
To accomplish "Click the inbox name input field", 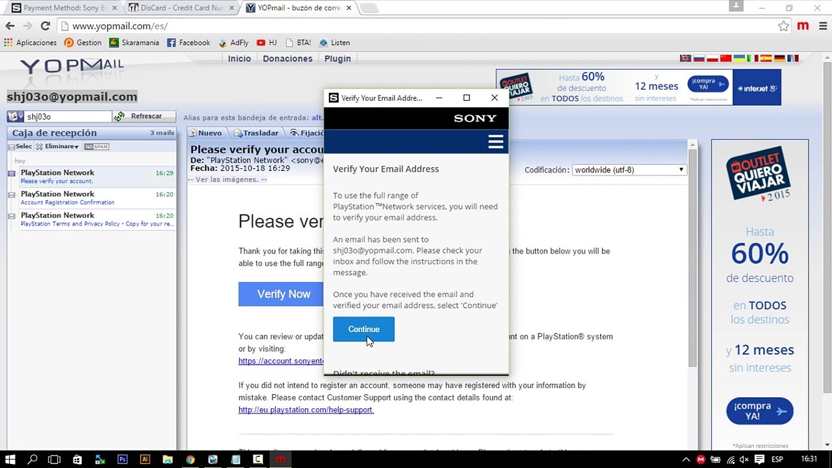I will [x=68, y=116].
